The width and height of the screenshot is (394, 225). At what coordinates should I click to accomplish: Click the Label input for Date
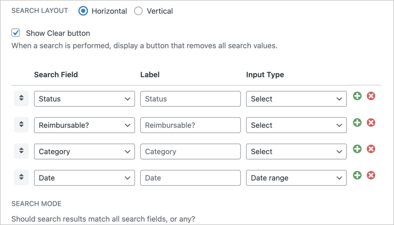(x=190, y=178)
